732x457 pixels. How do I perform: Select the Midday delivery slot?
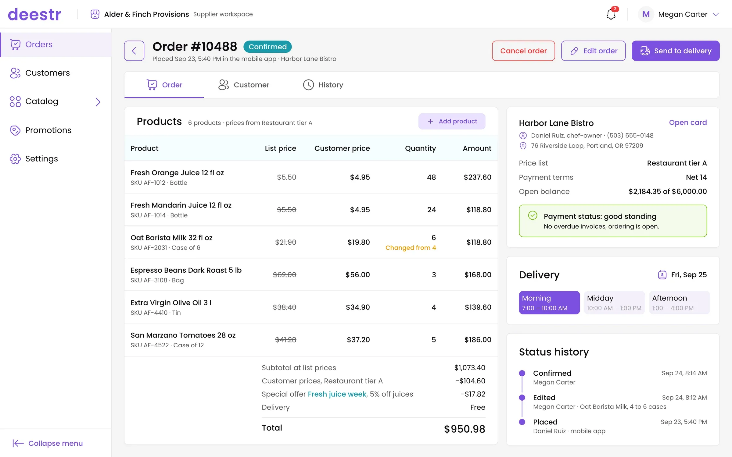click(614, 303)
